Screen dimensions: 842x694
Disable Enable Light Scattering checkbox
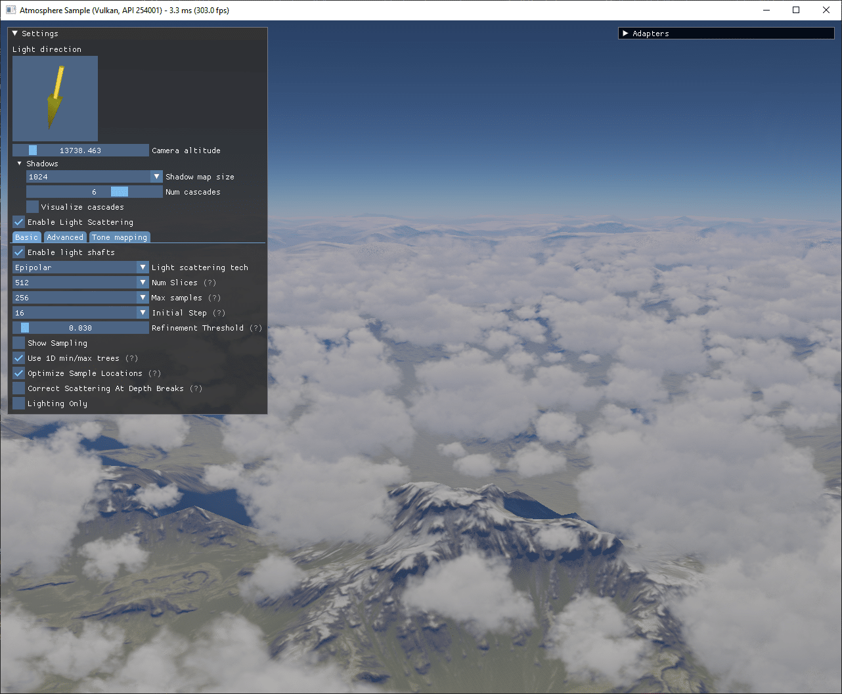[19, 222]
